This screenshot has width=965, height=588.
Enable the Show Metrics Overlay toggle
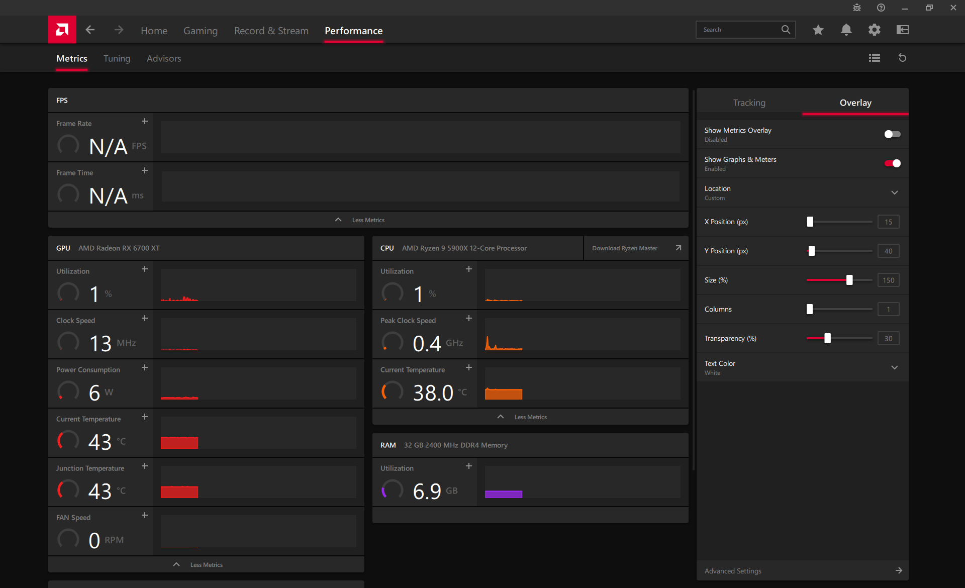(892, 134)
